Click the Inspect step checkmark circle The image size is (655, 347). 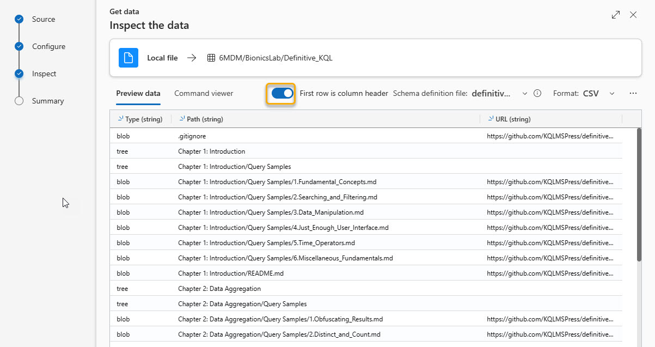click(x=19, y=74)
